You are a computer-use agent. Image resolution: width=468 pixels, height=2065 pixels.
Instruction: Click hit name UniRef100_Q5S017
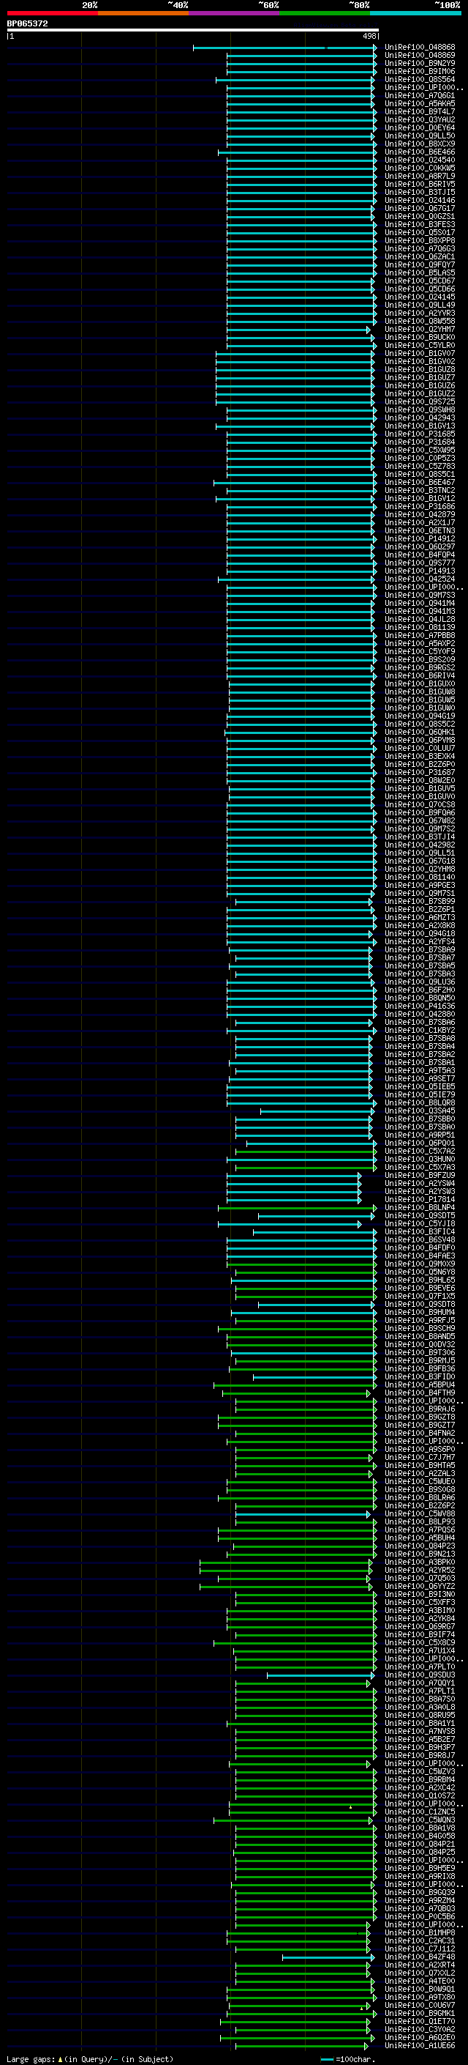click(420, 232)
